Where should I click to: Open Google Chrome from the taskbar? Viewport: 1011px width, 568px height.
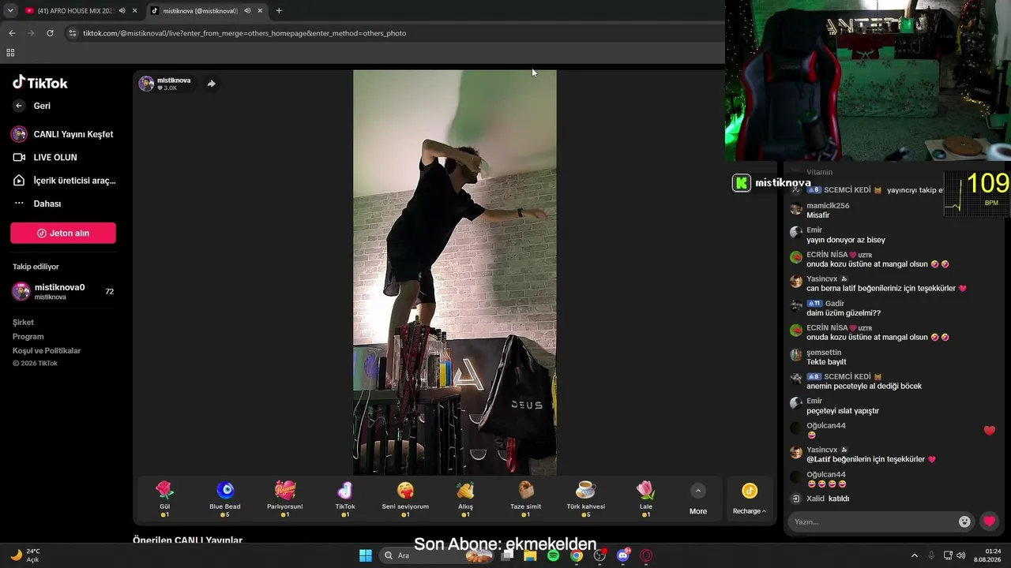point(577,555)
